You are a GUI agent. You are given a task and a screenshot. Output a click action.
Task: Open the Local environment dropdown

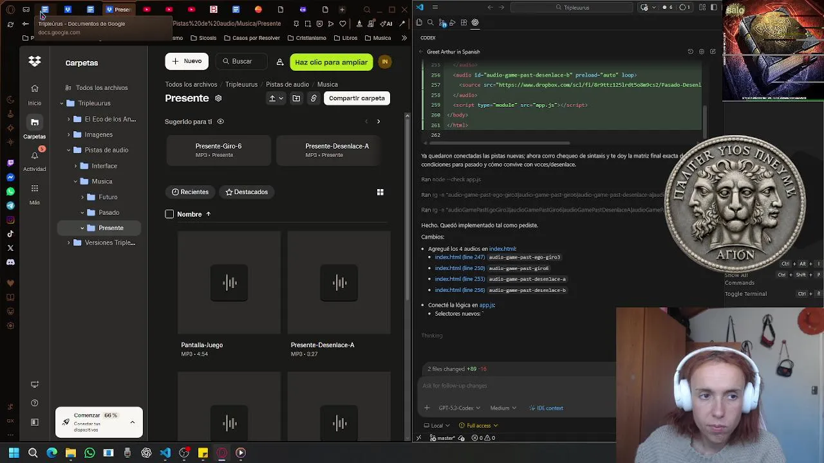pyautogui.click(x=437, y=426)
